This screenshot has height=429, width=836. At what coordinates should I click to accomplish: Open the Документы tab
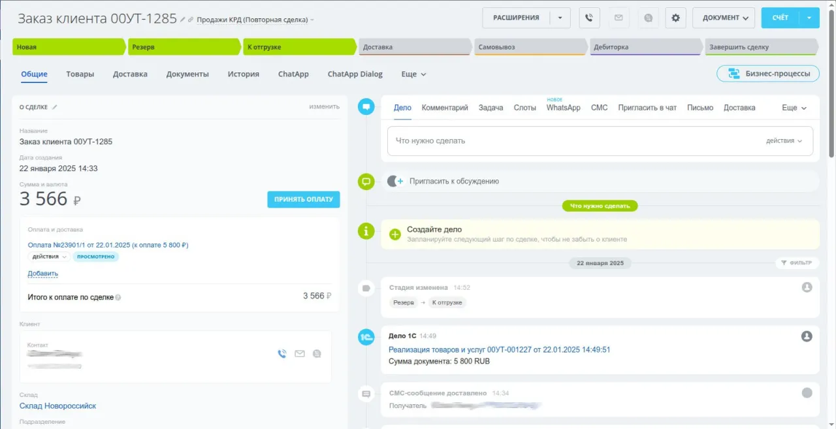(x=187, y=74)
